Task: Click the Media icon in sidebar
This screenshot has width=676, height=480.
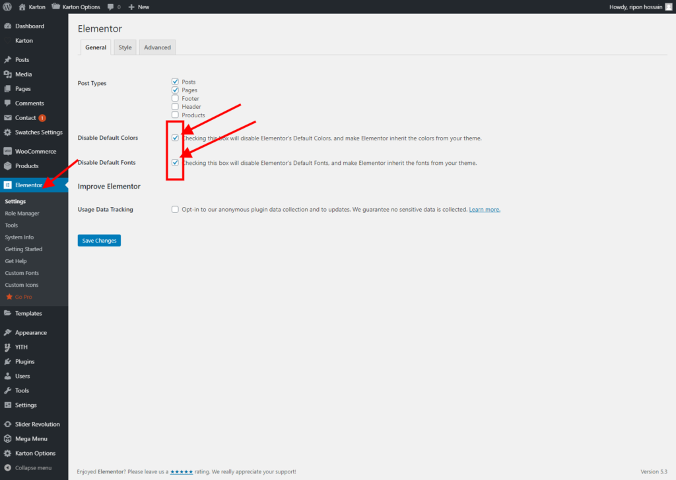Action: [7, 74]
